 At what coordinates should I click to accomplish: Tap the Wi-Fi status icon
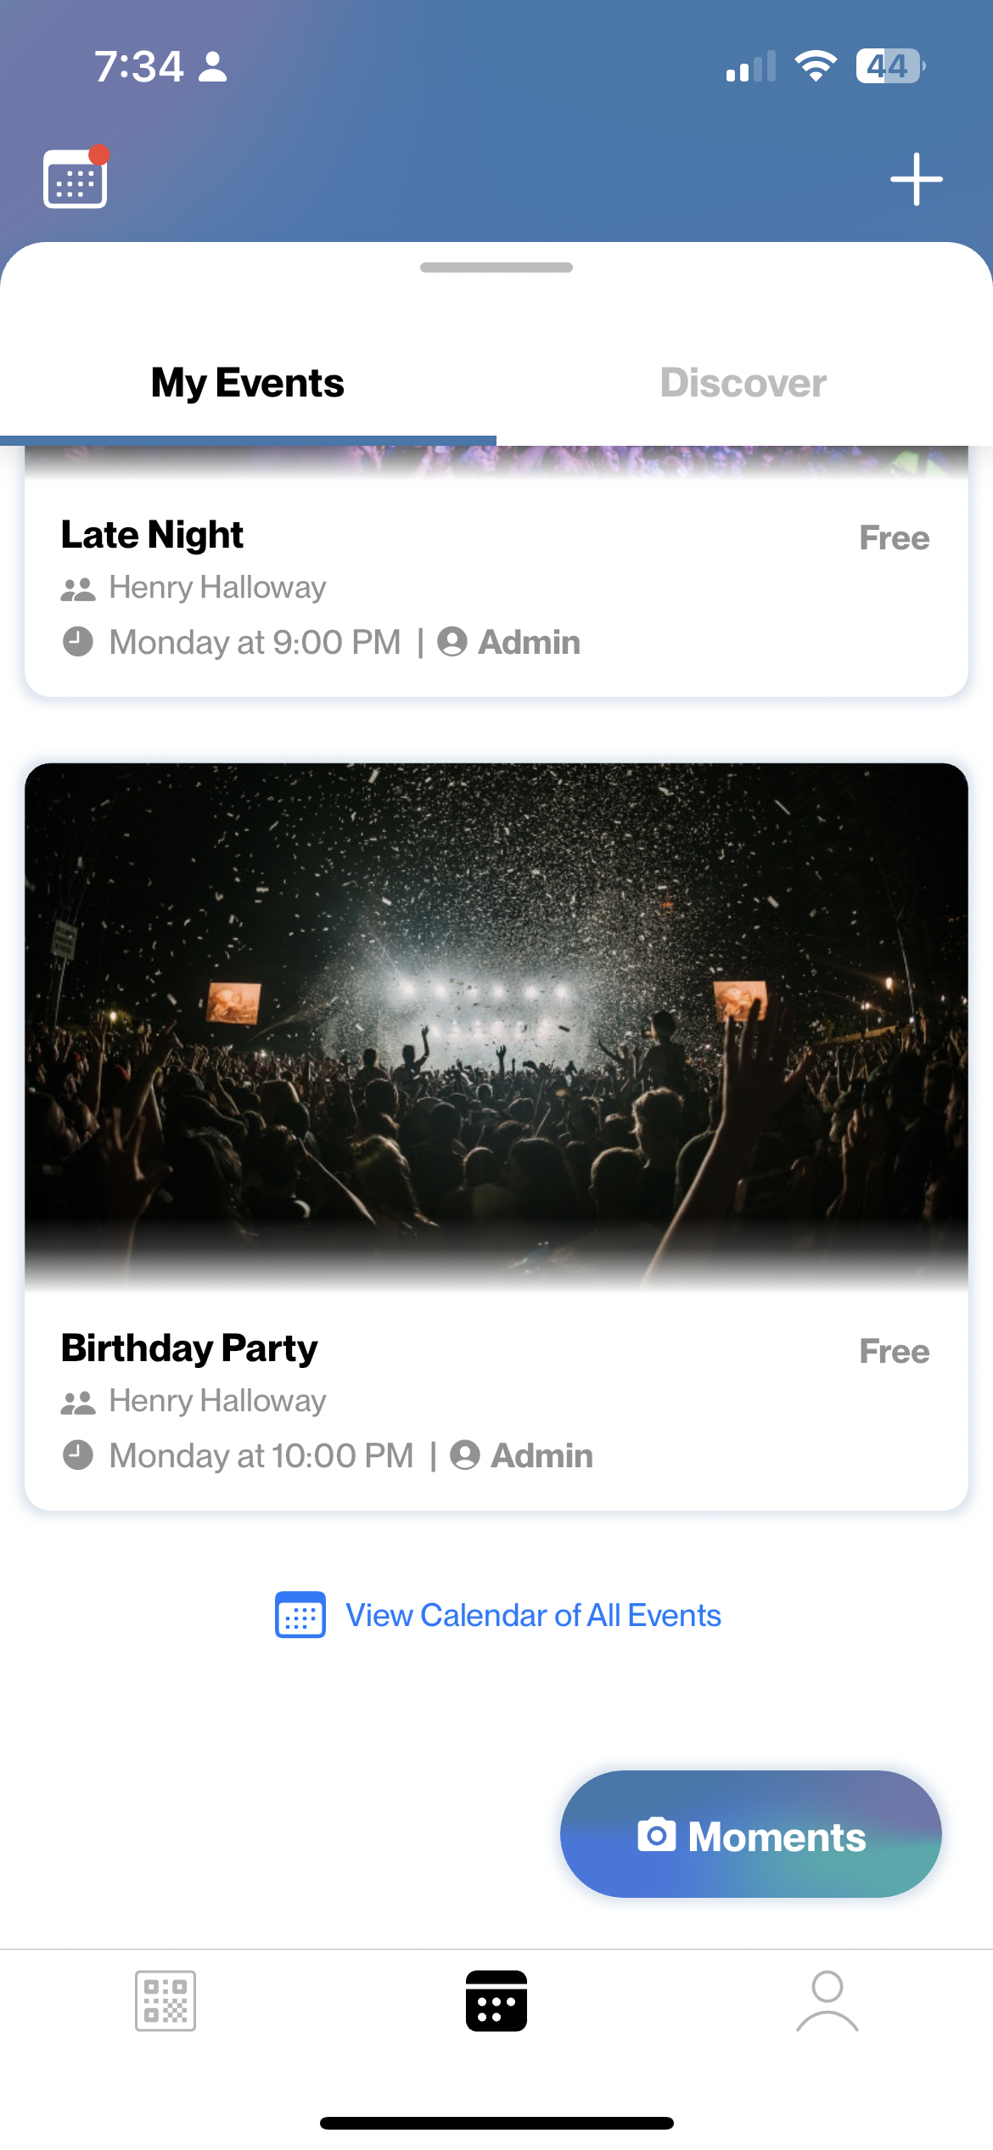[x=816, y=66]
